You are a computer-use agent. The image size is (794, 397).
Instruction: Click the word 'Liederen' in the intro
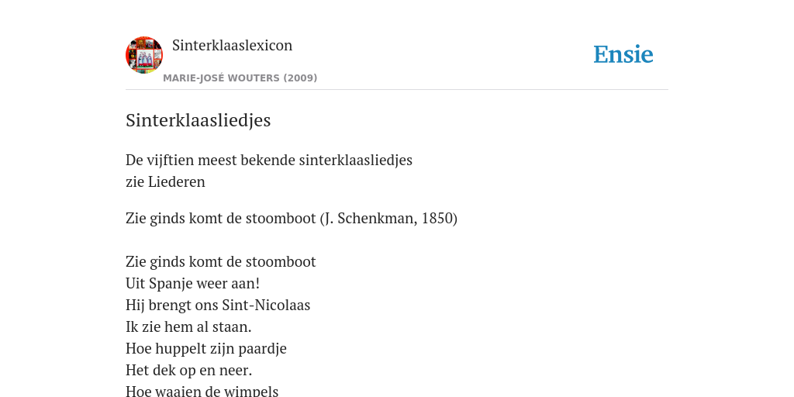[177, 181]
